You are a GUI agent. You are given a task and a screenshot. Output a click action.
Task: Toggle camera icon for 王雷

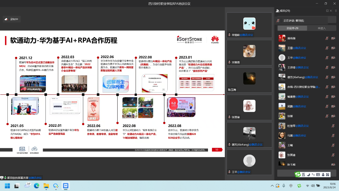point(333,48)
